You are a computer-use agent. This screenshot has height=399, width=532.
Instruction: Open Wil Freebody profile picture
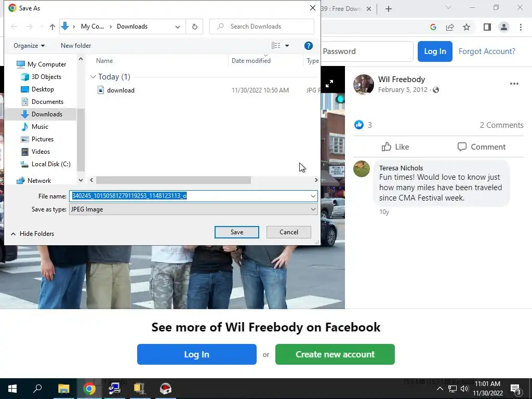[x=363, y=84]
